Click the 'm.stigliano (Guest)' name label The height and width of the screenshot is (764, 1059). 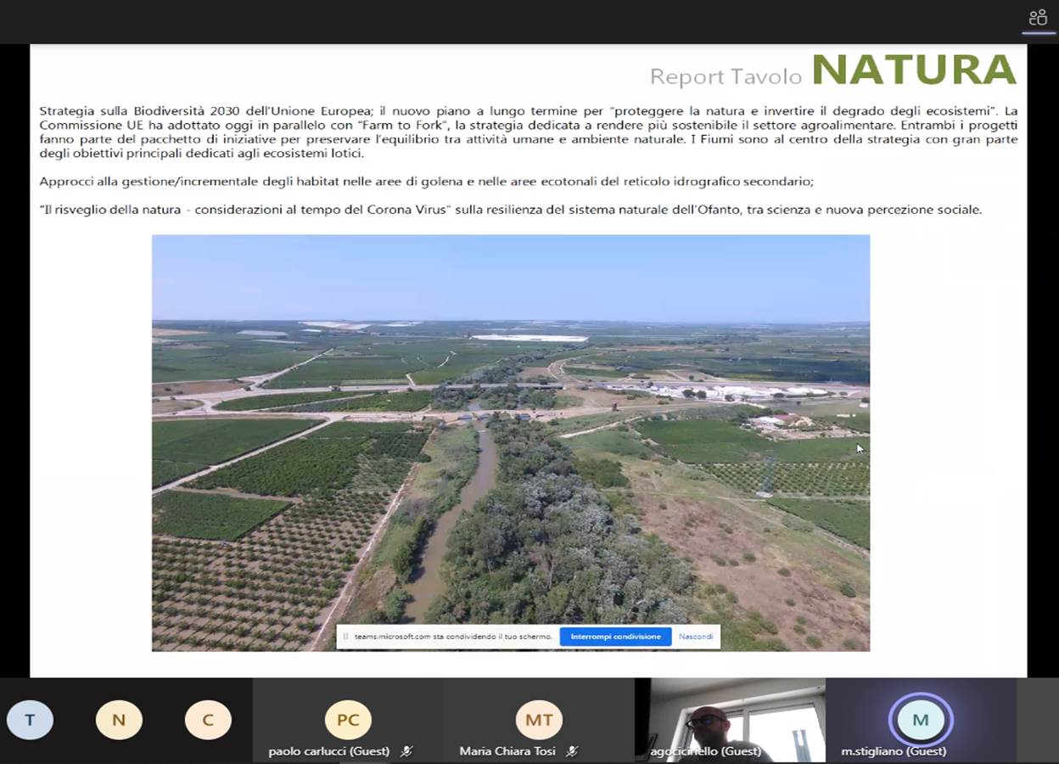(894, 751)
